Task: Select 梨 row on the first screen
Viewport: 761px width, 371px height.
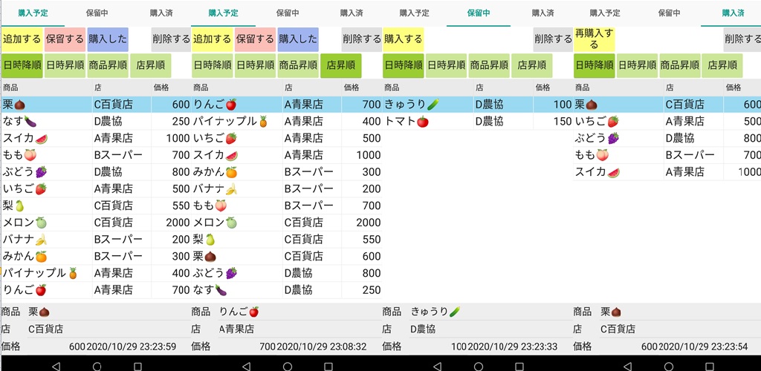Action: tap(96, 206)
